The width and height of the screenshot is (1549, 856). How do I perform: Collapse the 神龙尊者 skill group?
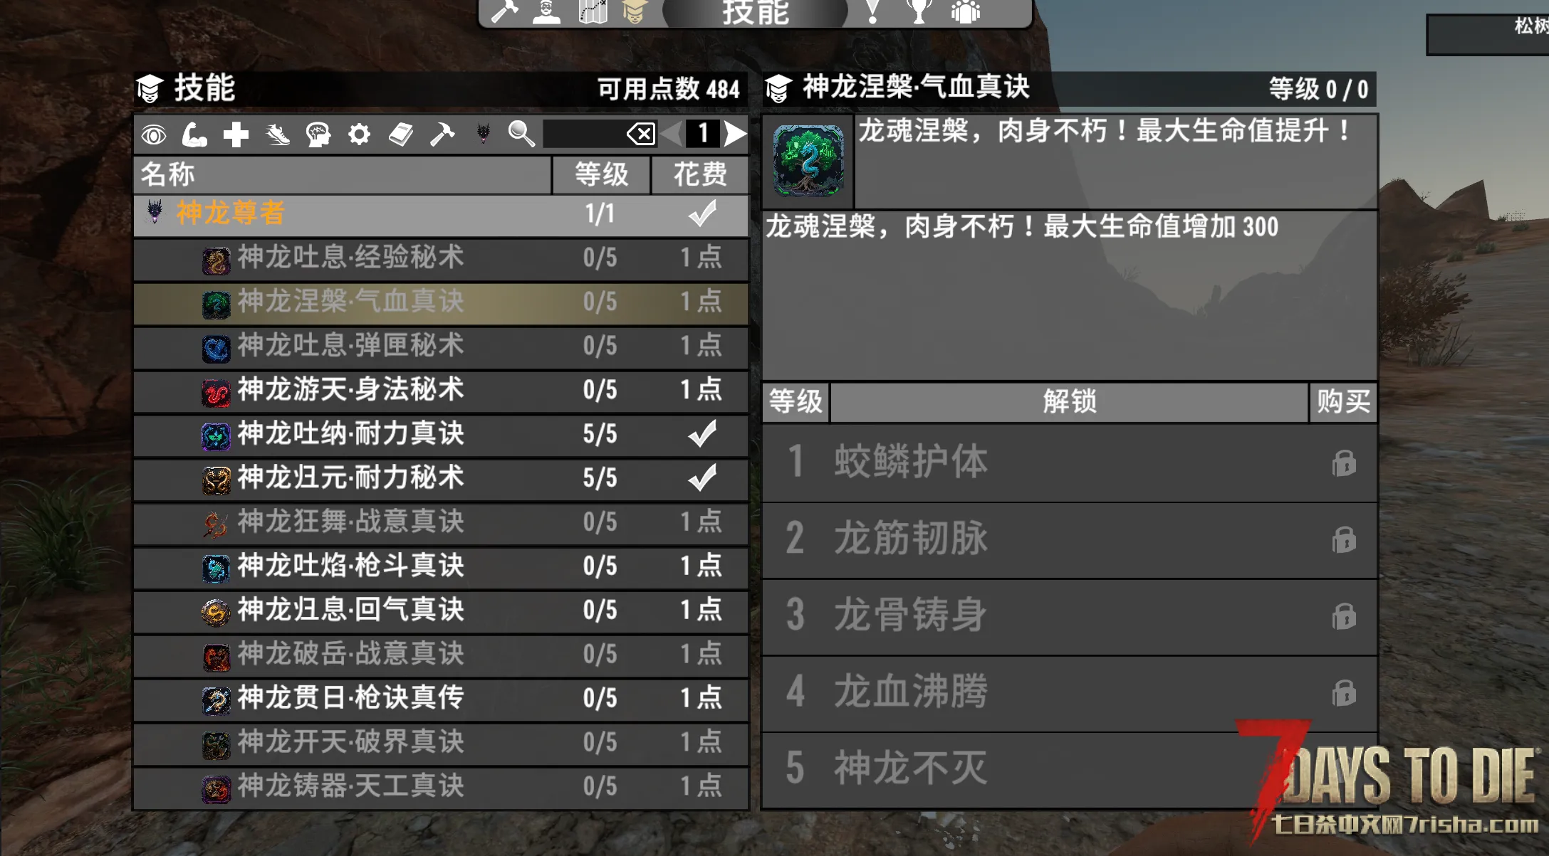tap(441, 214)
